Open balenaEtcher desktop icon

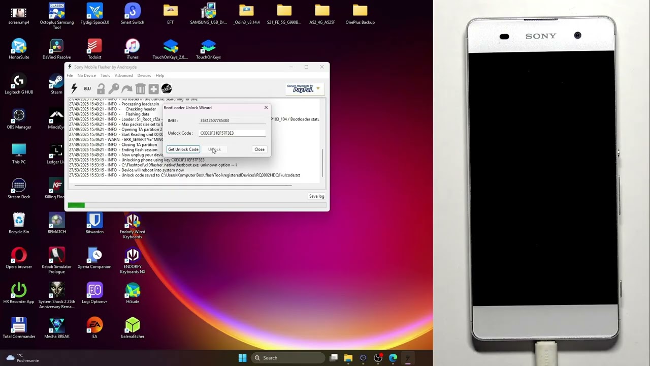click(x=133, y=329)
